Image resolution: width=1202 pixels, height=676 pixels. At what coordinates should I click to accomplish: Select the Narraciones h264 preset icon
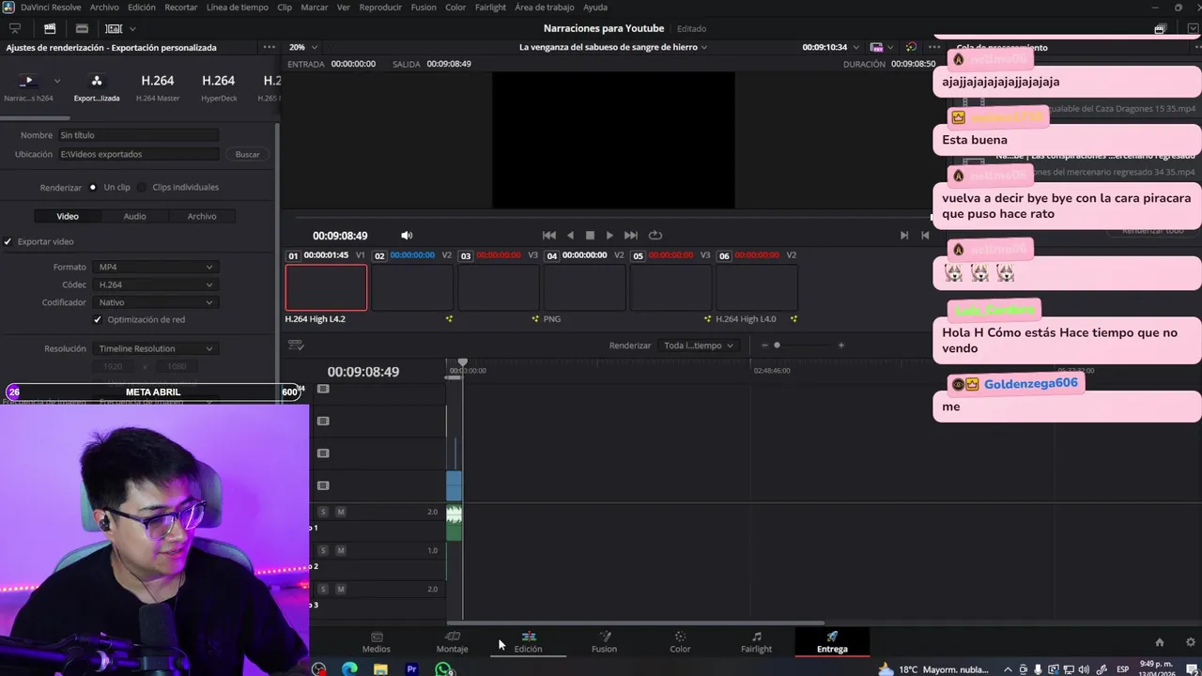[28, 81]
